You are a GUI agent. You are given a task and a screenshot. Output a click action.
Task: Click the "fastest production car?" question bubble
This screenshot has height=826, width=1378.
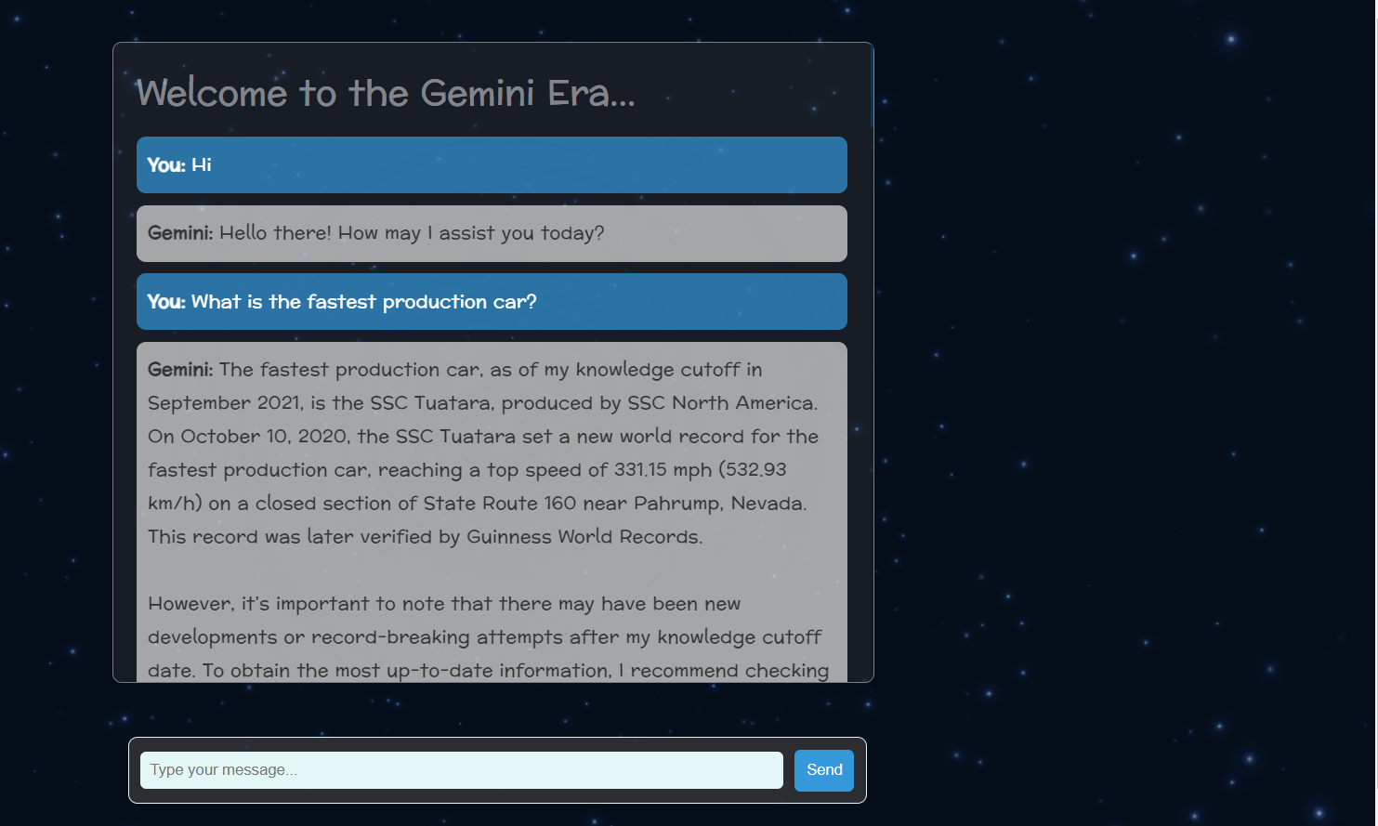(492, 302)
